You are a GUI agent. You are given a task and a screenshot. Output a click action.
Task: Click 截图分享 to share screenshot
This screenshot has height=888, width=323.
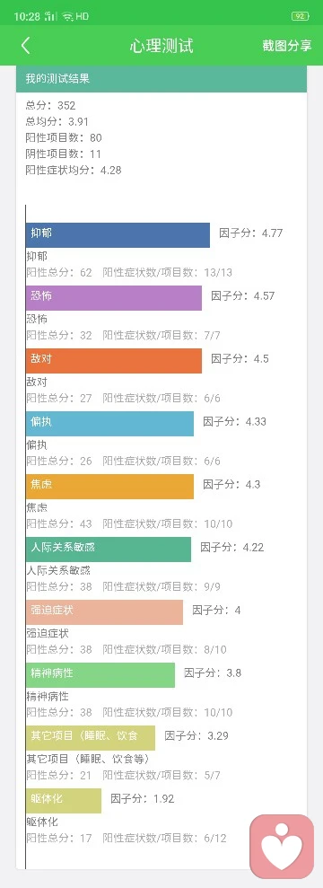pyautogui.click(x=287, y=46)
